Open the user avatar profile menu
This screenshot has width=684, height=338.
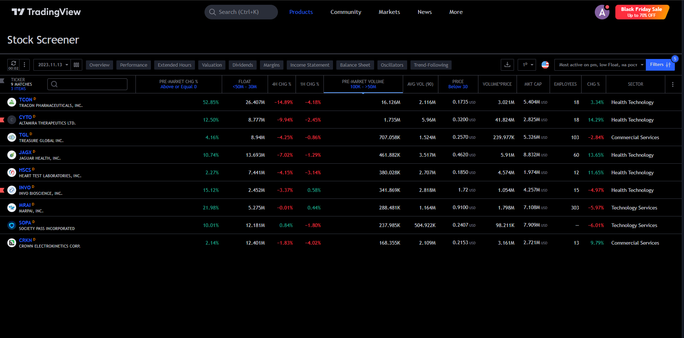[602, 12]
